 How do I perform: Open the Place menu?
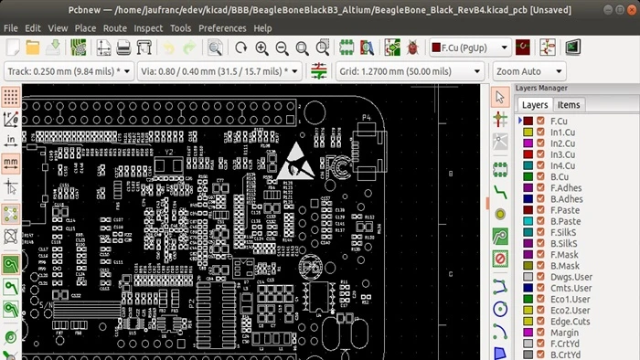coord(85,28)
